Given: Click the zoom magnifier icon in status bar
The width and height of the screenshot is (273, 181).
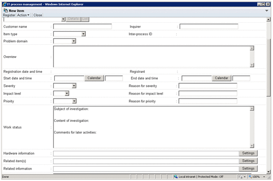Looking at the screenshot, I should 250,177.
